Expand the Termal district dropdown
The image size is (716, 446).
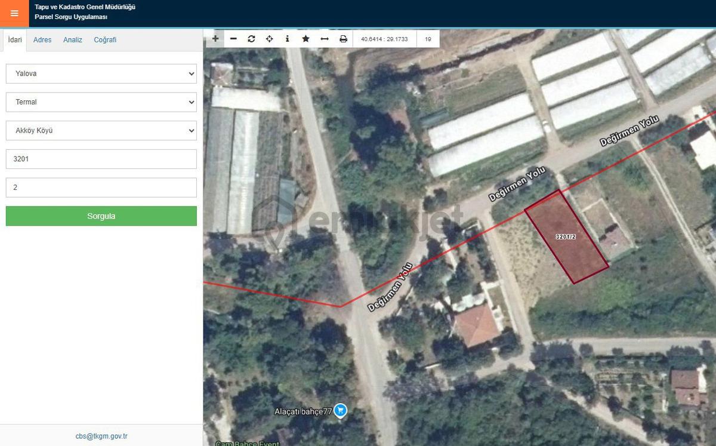(101, 102)
